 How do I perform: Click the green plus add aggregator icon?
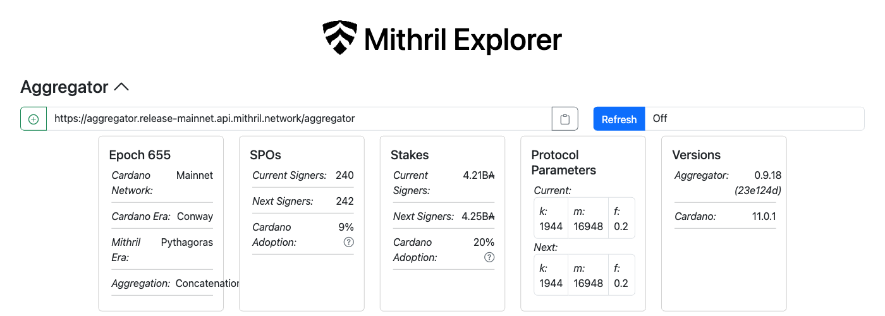point(34,119)
